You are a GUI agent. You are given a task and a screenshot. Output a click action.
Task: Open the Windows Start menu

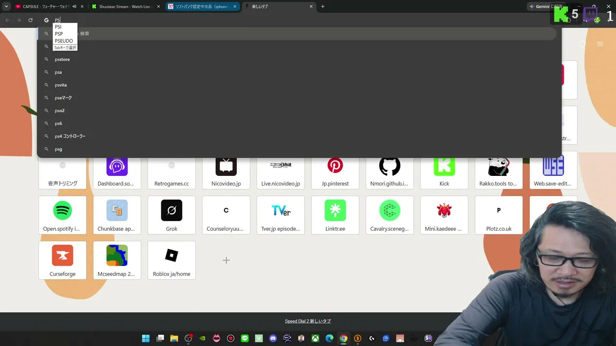[x=146, y=338]
